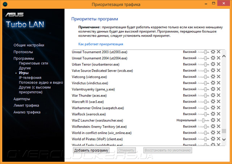Select Пиринговые сети subcategory
This screenshot has height=164, width=232.
[33, 63]
